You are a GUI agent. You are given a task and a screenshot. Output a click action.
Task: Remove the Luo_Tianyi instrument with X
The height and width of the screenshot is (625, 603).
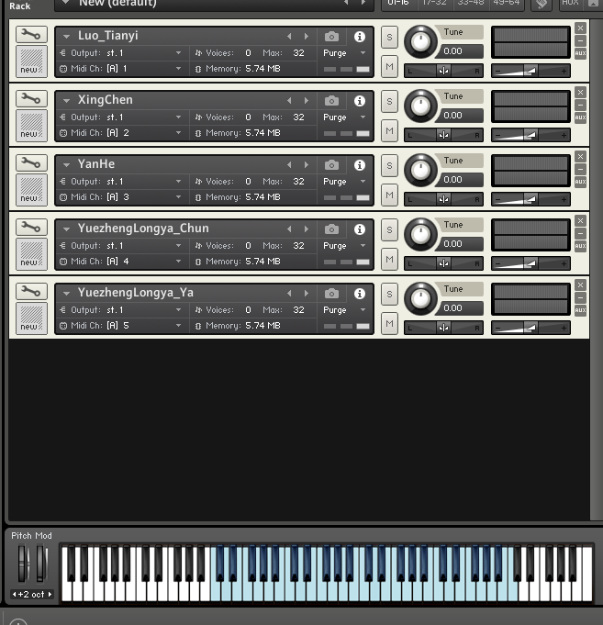tap(580, 28)
